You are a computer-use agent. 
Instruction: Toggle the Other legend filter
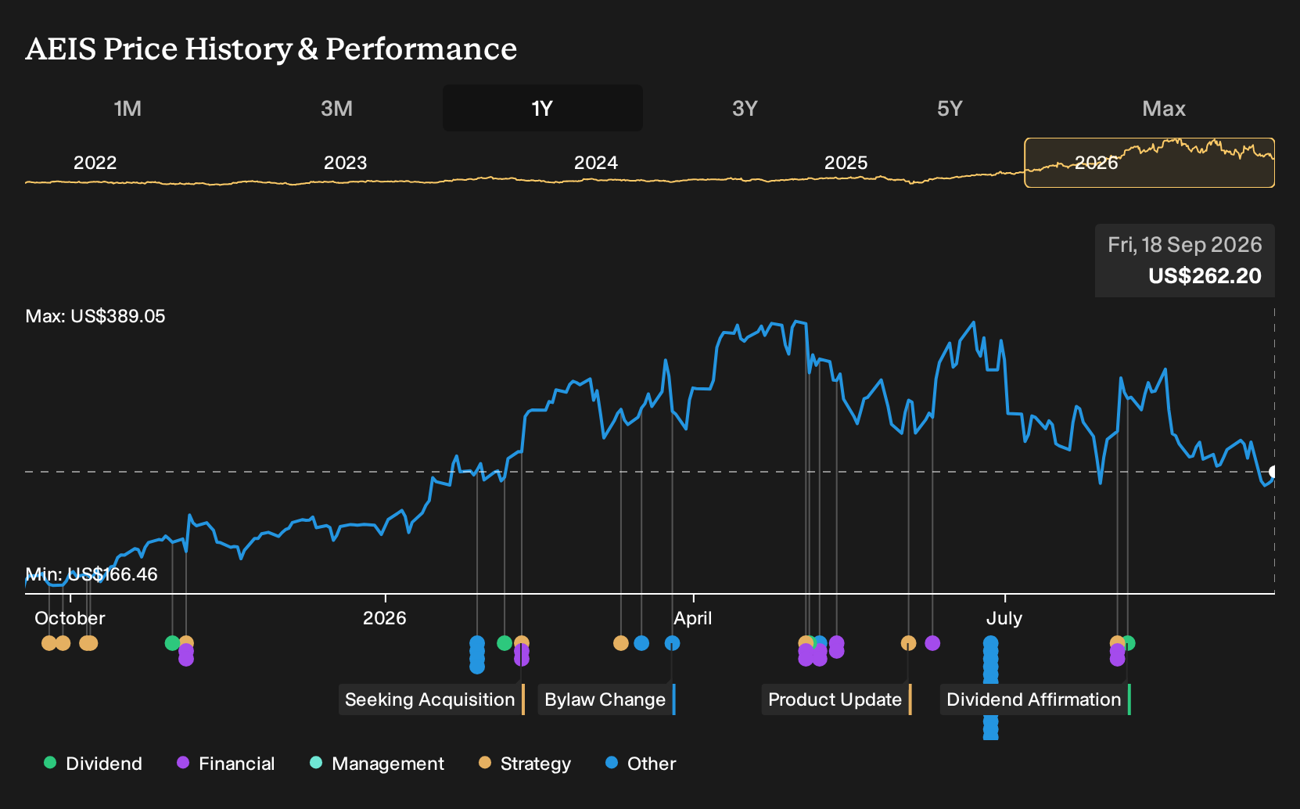pos(641,764)
